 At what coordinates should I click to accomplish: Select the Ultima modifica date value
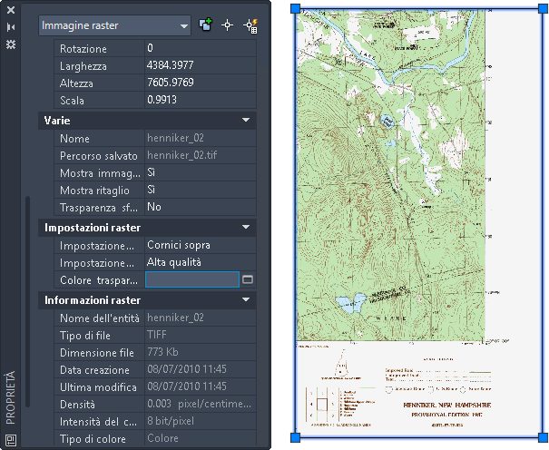point(201,386)
